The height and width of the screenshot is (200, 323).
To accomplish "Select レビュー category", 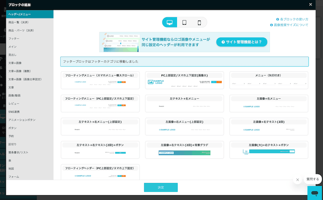I will tap(30, 103).
